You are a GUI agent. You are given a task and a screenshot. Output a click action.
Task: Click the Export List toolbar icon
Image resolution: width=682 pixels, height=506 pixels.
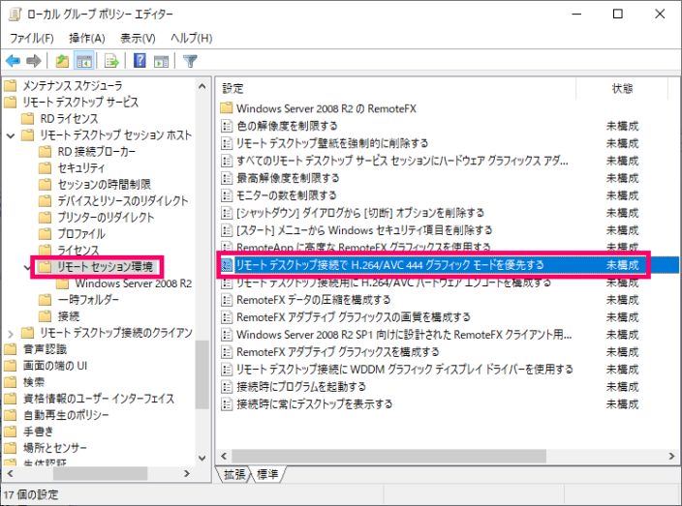point(111,61)
